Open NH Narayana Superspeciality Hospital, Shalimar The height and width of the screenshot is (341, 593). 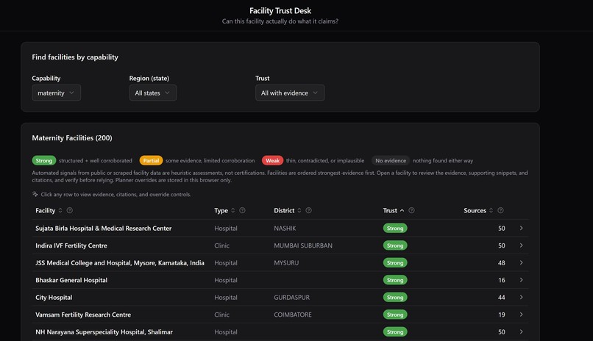pyautogui.click(x=104, y=332)
